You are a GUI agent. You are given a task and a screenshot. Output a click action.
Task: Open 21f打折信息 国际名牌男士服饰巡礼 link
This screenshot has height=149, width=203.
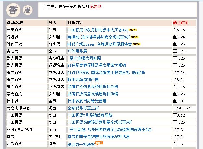pyautogui.click(x=106, y=73)
